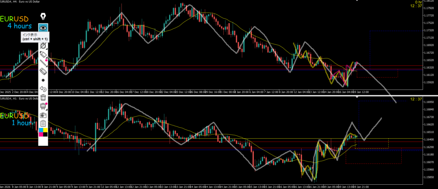The width and height of the screenshot is (438, 189).
Task: Click the chart shift triangle on the H4 chart
Action: (358, 1)
